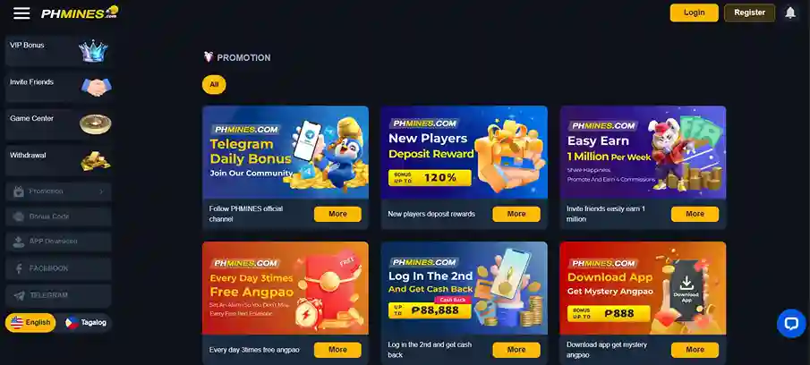810x365 pixels.
Task: Open the New Players Deposit Reward banner
Action: (464, 152)
